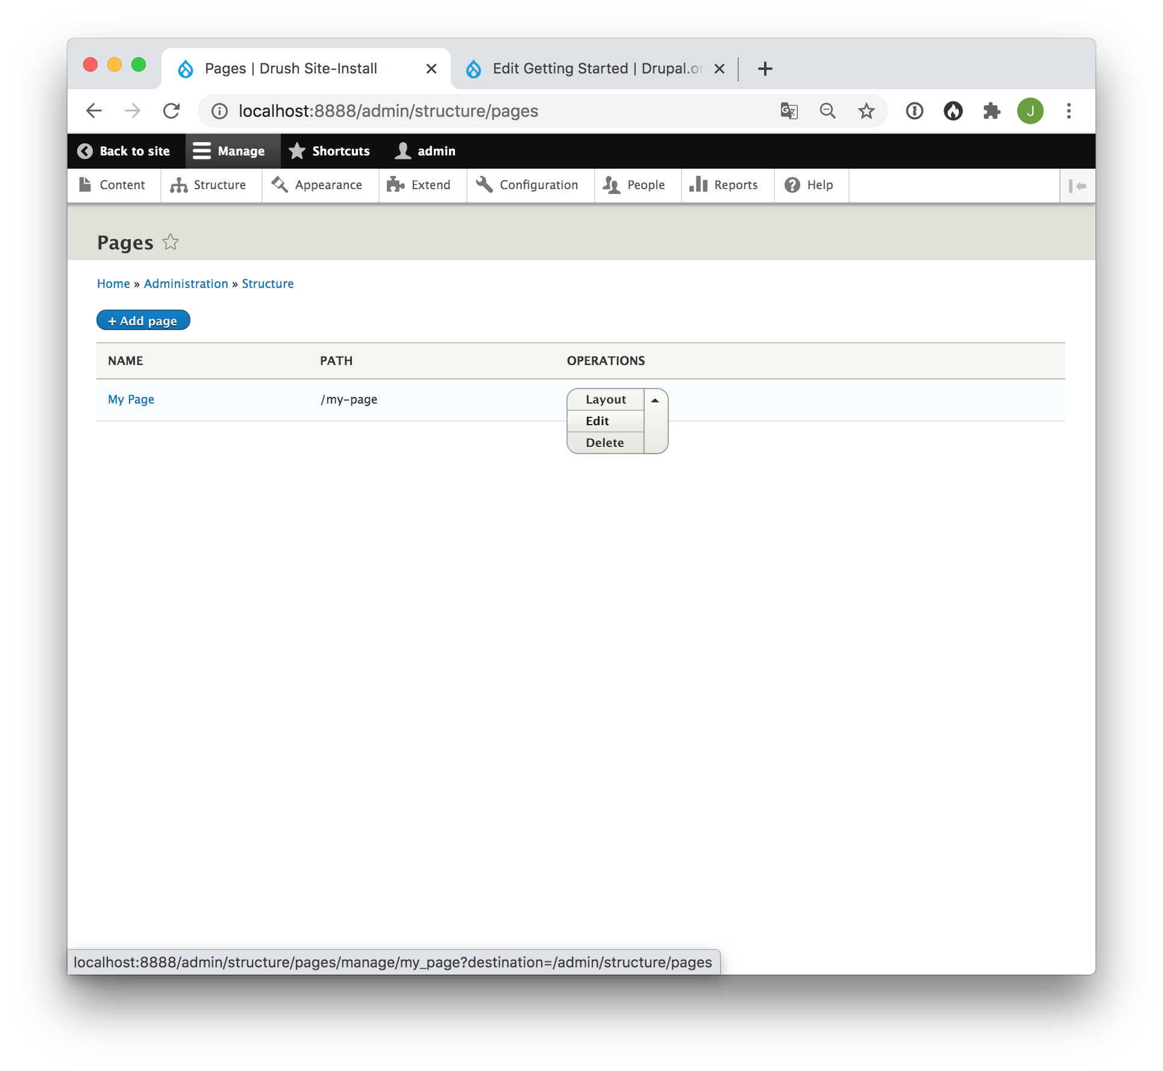Collapse the admin toolbar orientation
Viewport: 1163px width, 1071px height.
1077,186
